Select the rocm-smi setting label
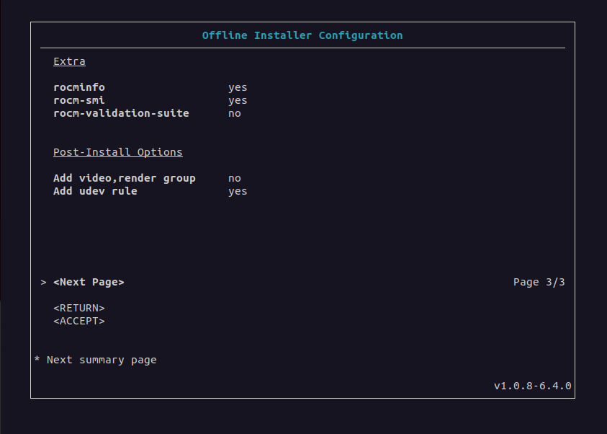The height and width of the screenshot is (434, 607). pyautogui.click(x=79, y=100)
